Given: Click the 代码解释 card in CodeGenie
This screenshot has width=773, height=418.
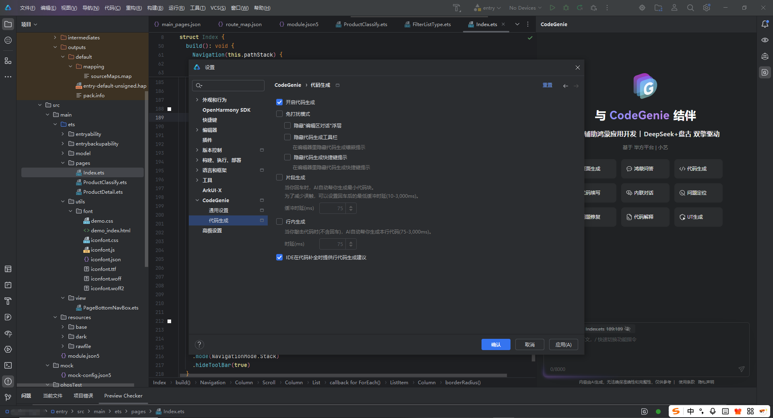Looking at the screenshot, I should [x=645, y=217].
